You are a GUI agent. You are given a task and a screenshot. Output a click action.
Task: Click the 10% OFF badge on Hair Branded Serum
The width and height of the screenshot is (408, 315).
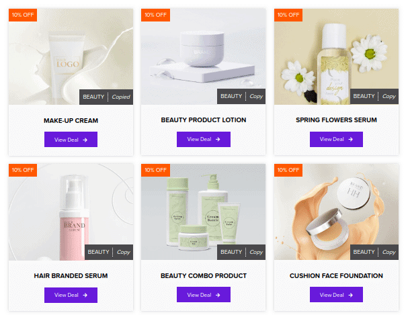point(23,170)
